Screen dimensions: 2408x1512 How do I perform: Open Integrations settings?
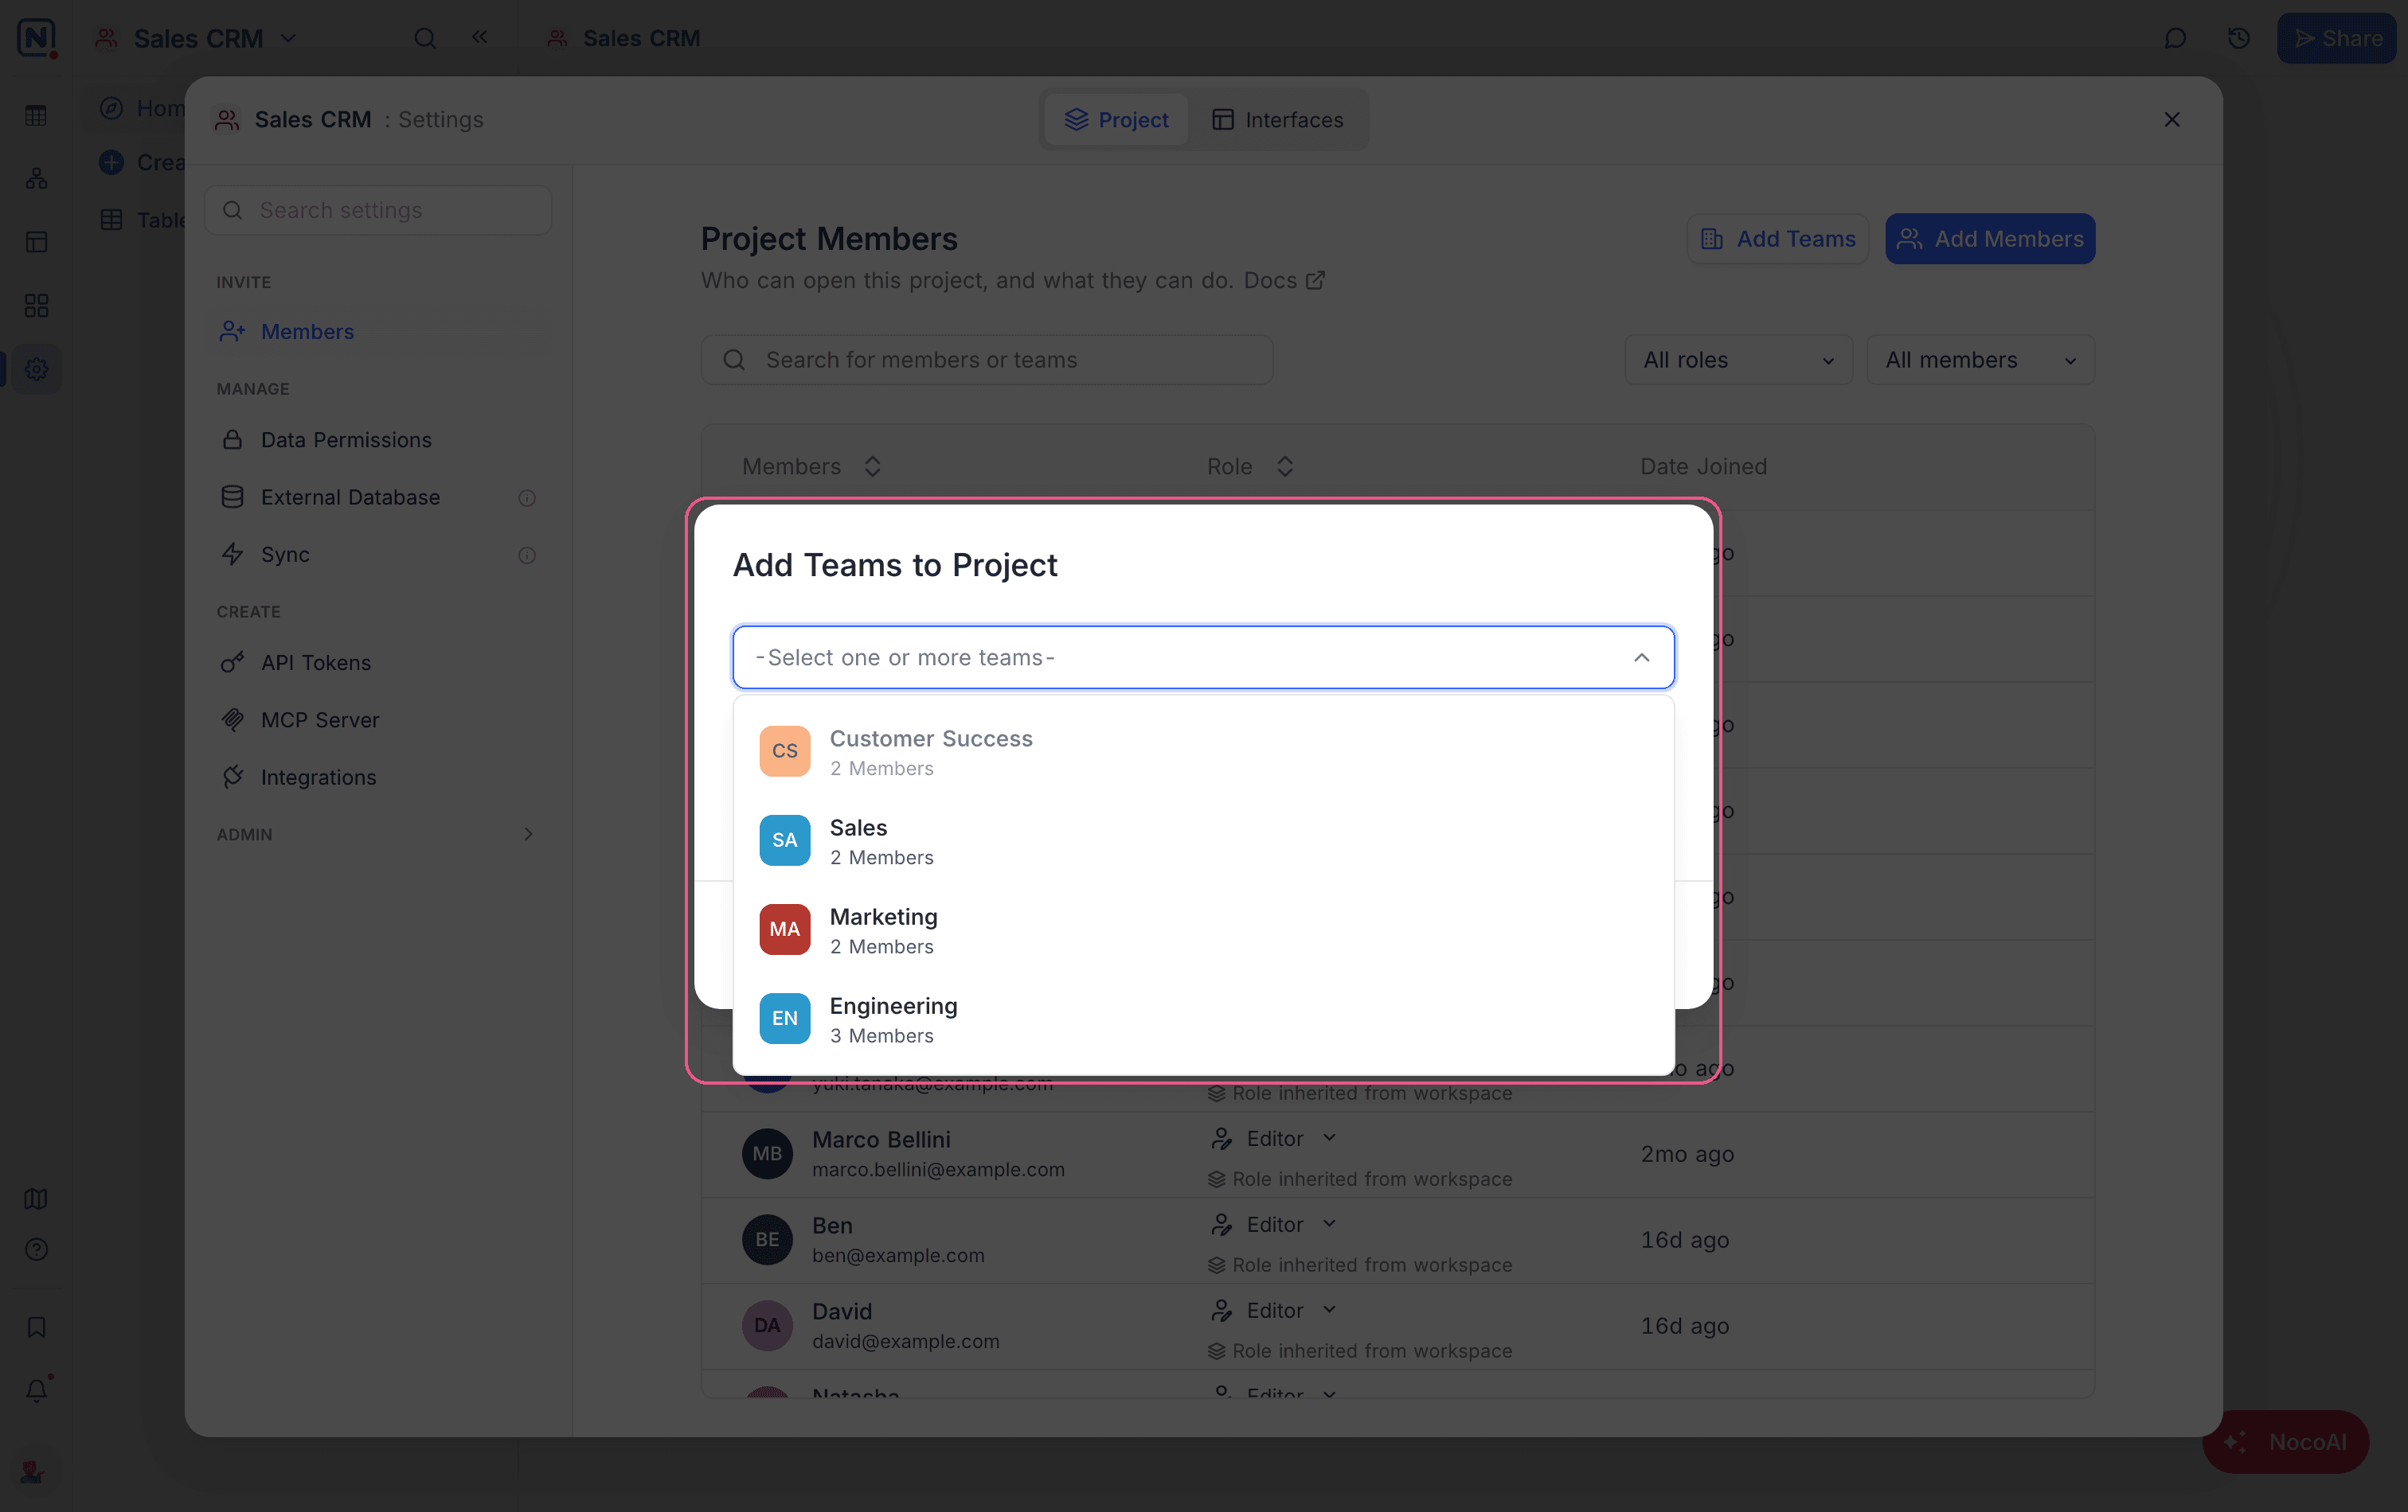point(378,777)
